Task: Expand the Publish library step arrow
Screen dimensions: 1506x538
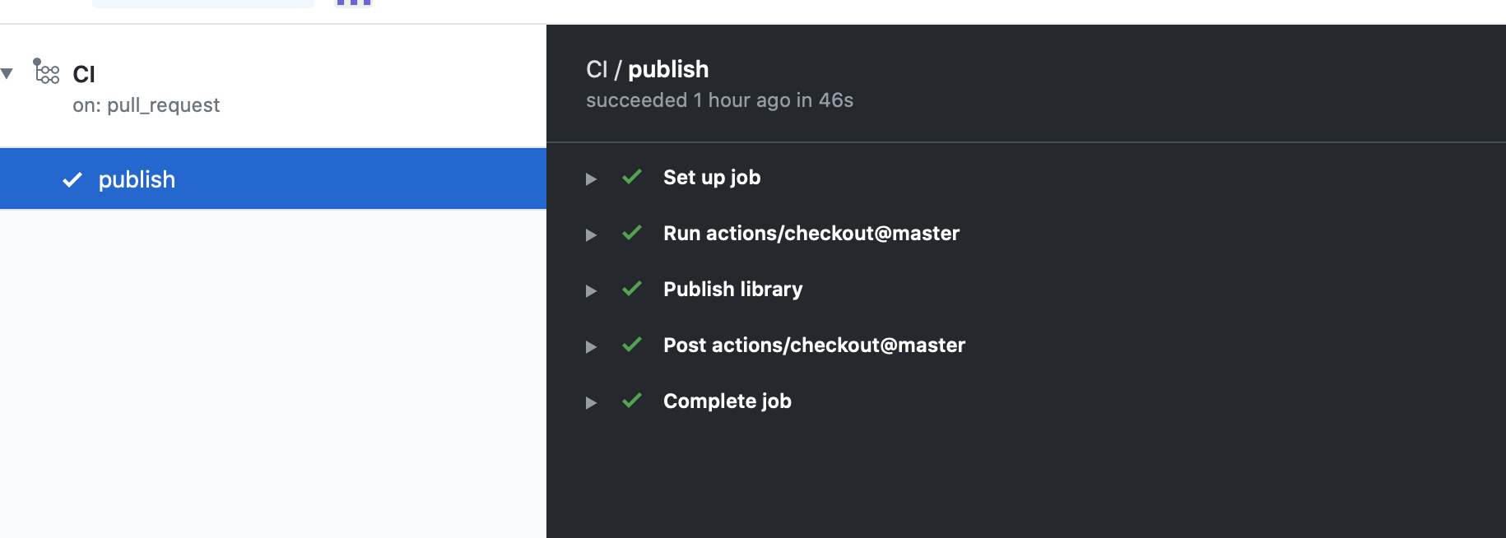Action: coord(591,290)
